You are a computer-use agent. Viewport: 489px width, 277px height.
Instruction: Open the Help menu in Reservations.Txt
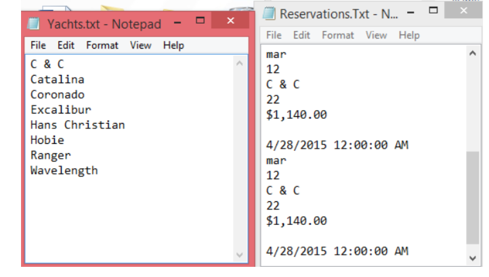click(409, 35)
